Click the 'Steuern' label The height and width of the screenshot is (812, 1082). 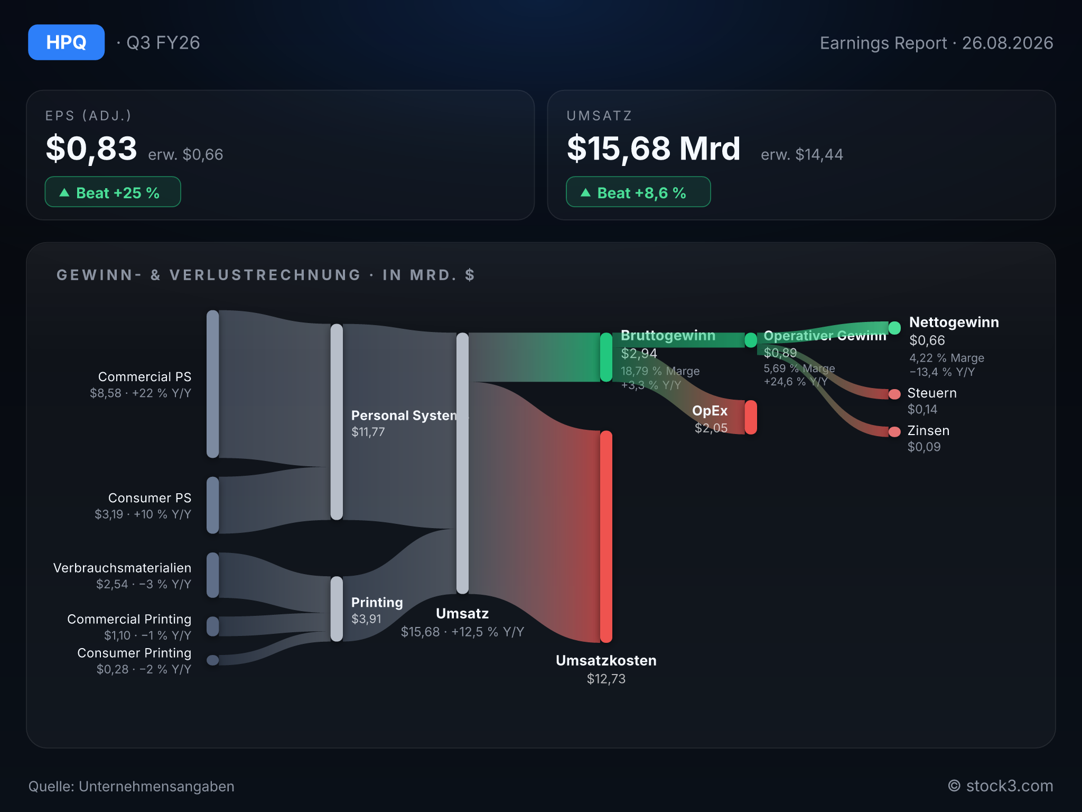point(932,393)
